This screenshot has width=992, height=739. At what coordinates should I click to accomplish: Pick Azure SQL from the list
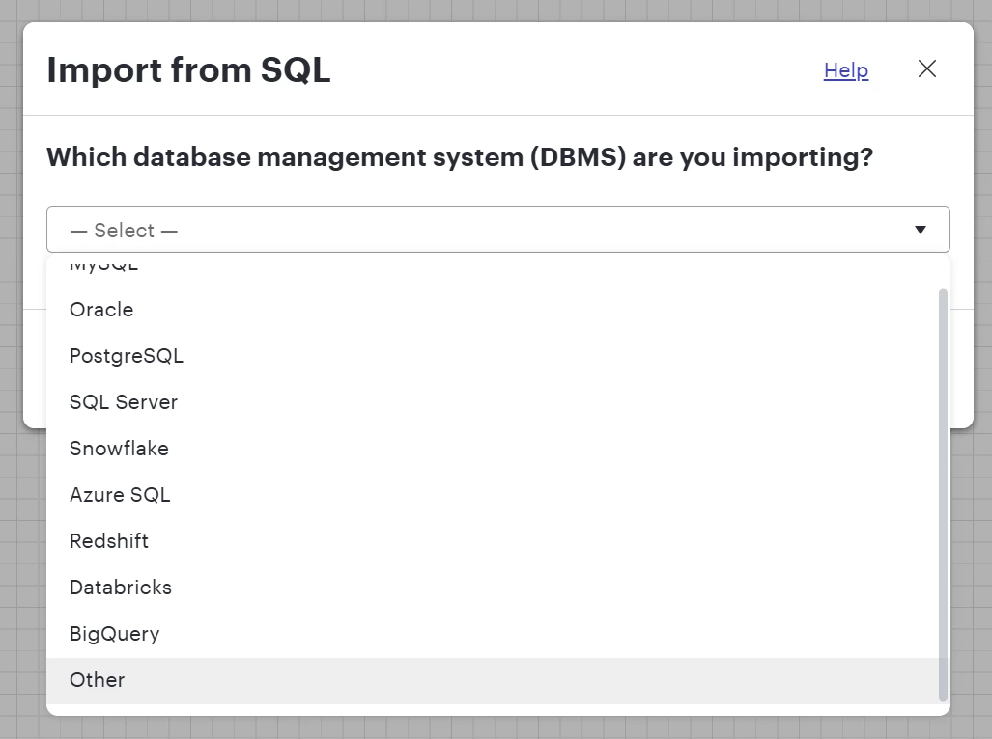(x=120, y=495)
